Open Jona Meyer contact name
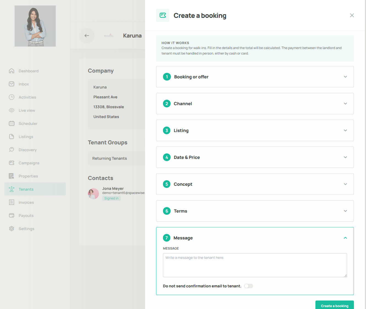The height and width of the screenshot is (309, 366). point(113,188)
